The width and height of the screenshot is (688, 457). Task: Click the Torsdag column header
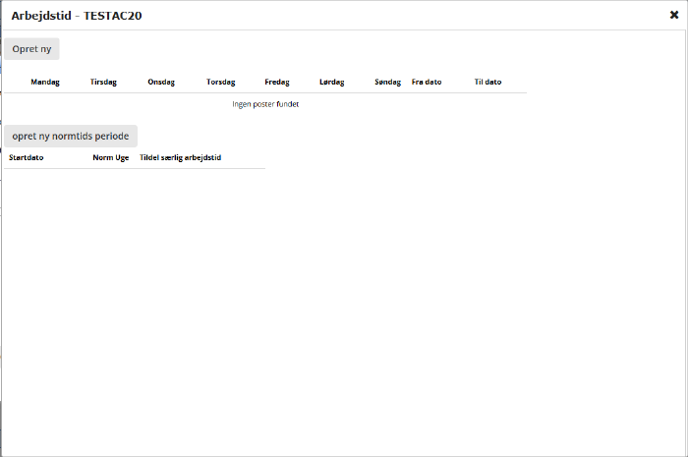click(220, 83)
